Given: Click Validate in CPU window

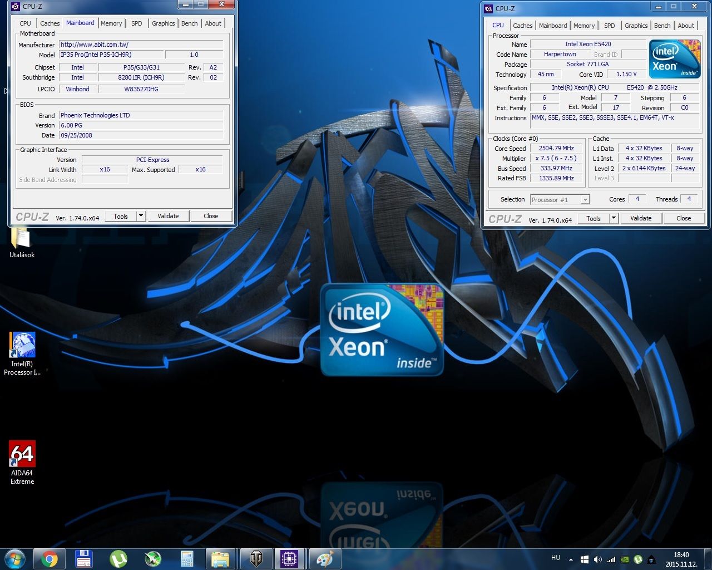Looking at the screenshot, I should 641,218.
